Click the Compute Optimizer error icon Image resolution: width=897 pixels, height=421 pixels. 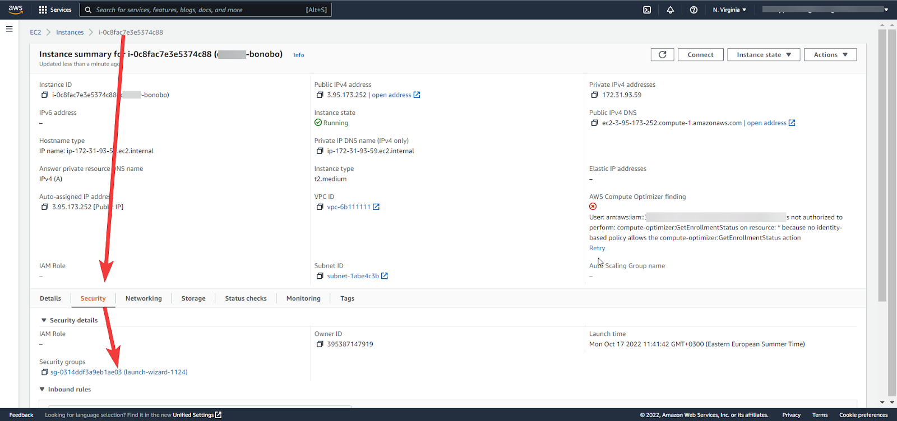593,207
